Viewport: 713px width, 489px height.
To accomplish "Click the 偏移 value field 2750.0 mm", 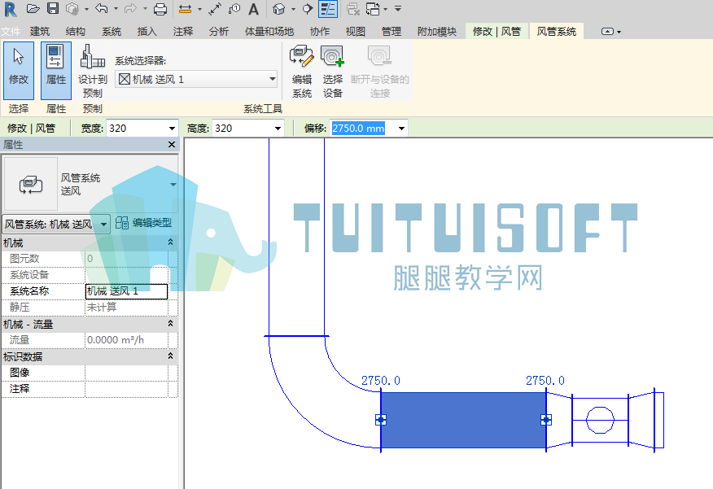I will (x=359, y=129).
